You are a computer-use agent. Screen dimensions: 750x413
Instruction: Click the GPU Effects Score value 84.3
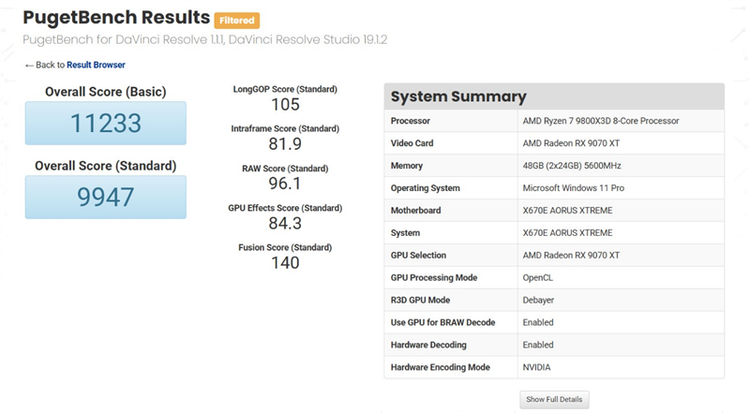285,223
